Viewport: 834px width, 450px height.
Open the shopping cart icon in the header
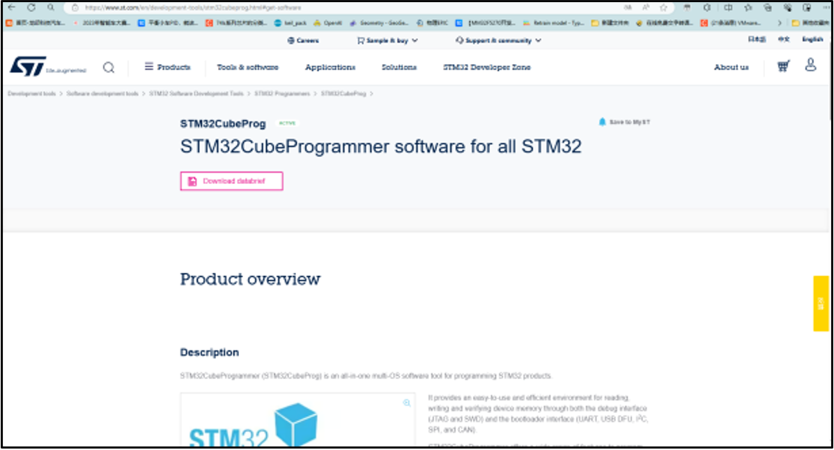pos(783,66)
